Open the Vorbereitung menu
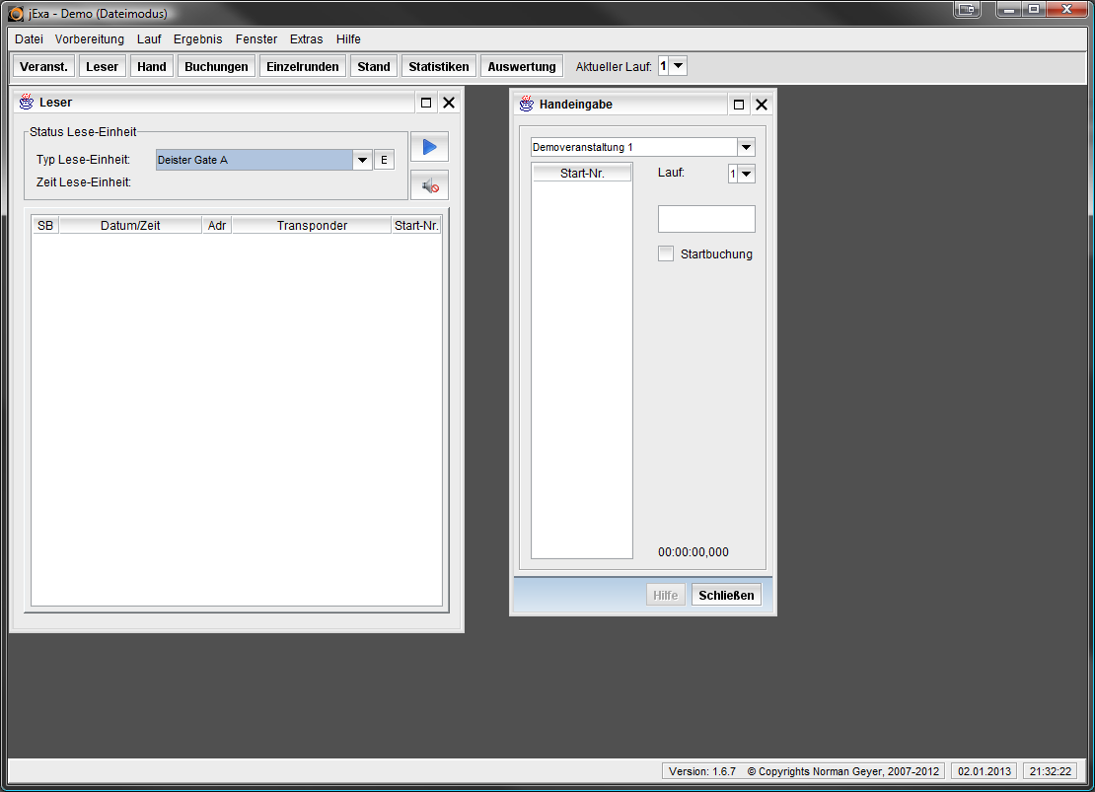Screen dimensions: 1095x792 coord(90,39)
